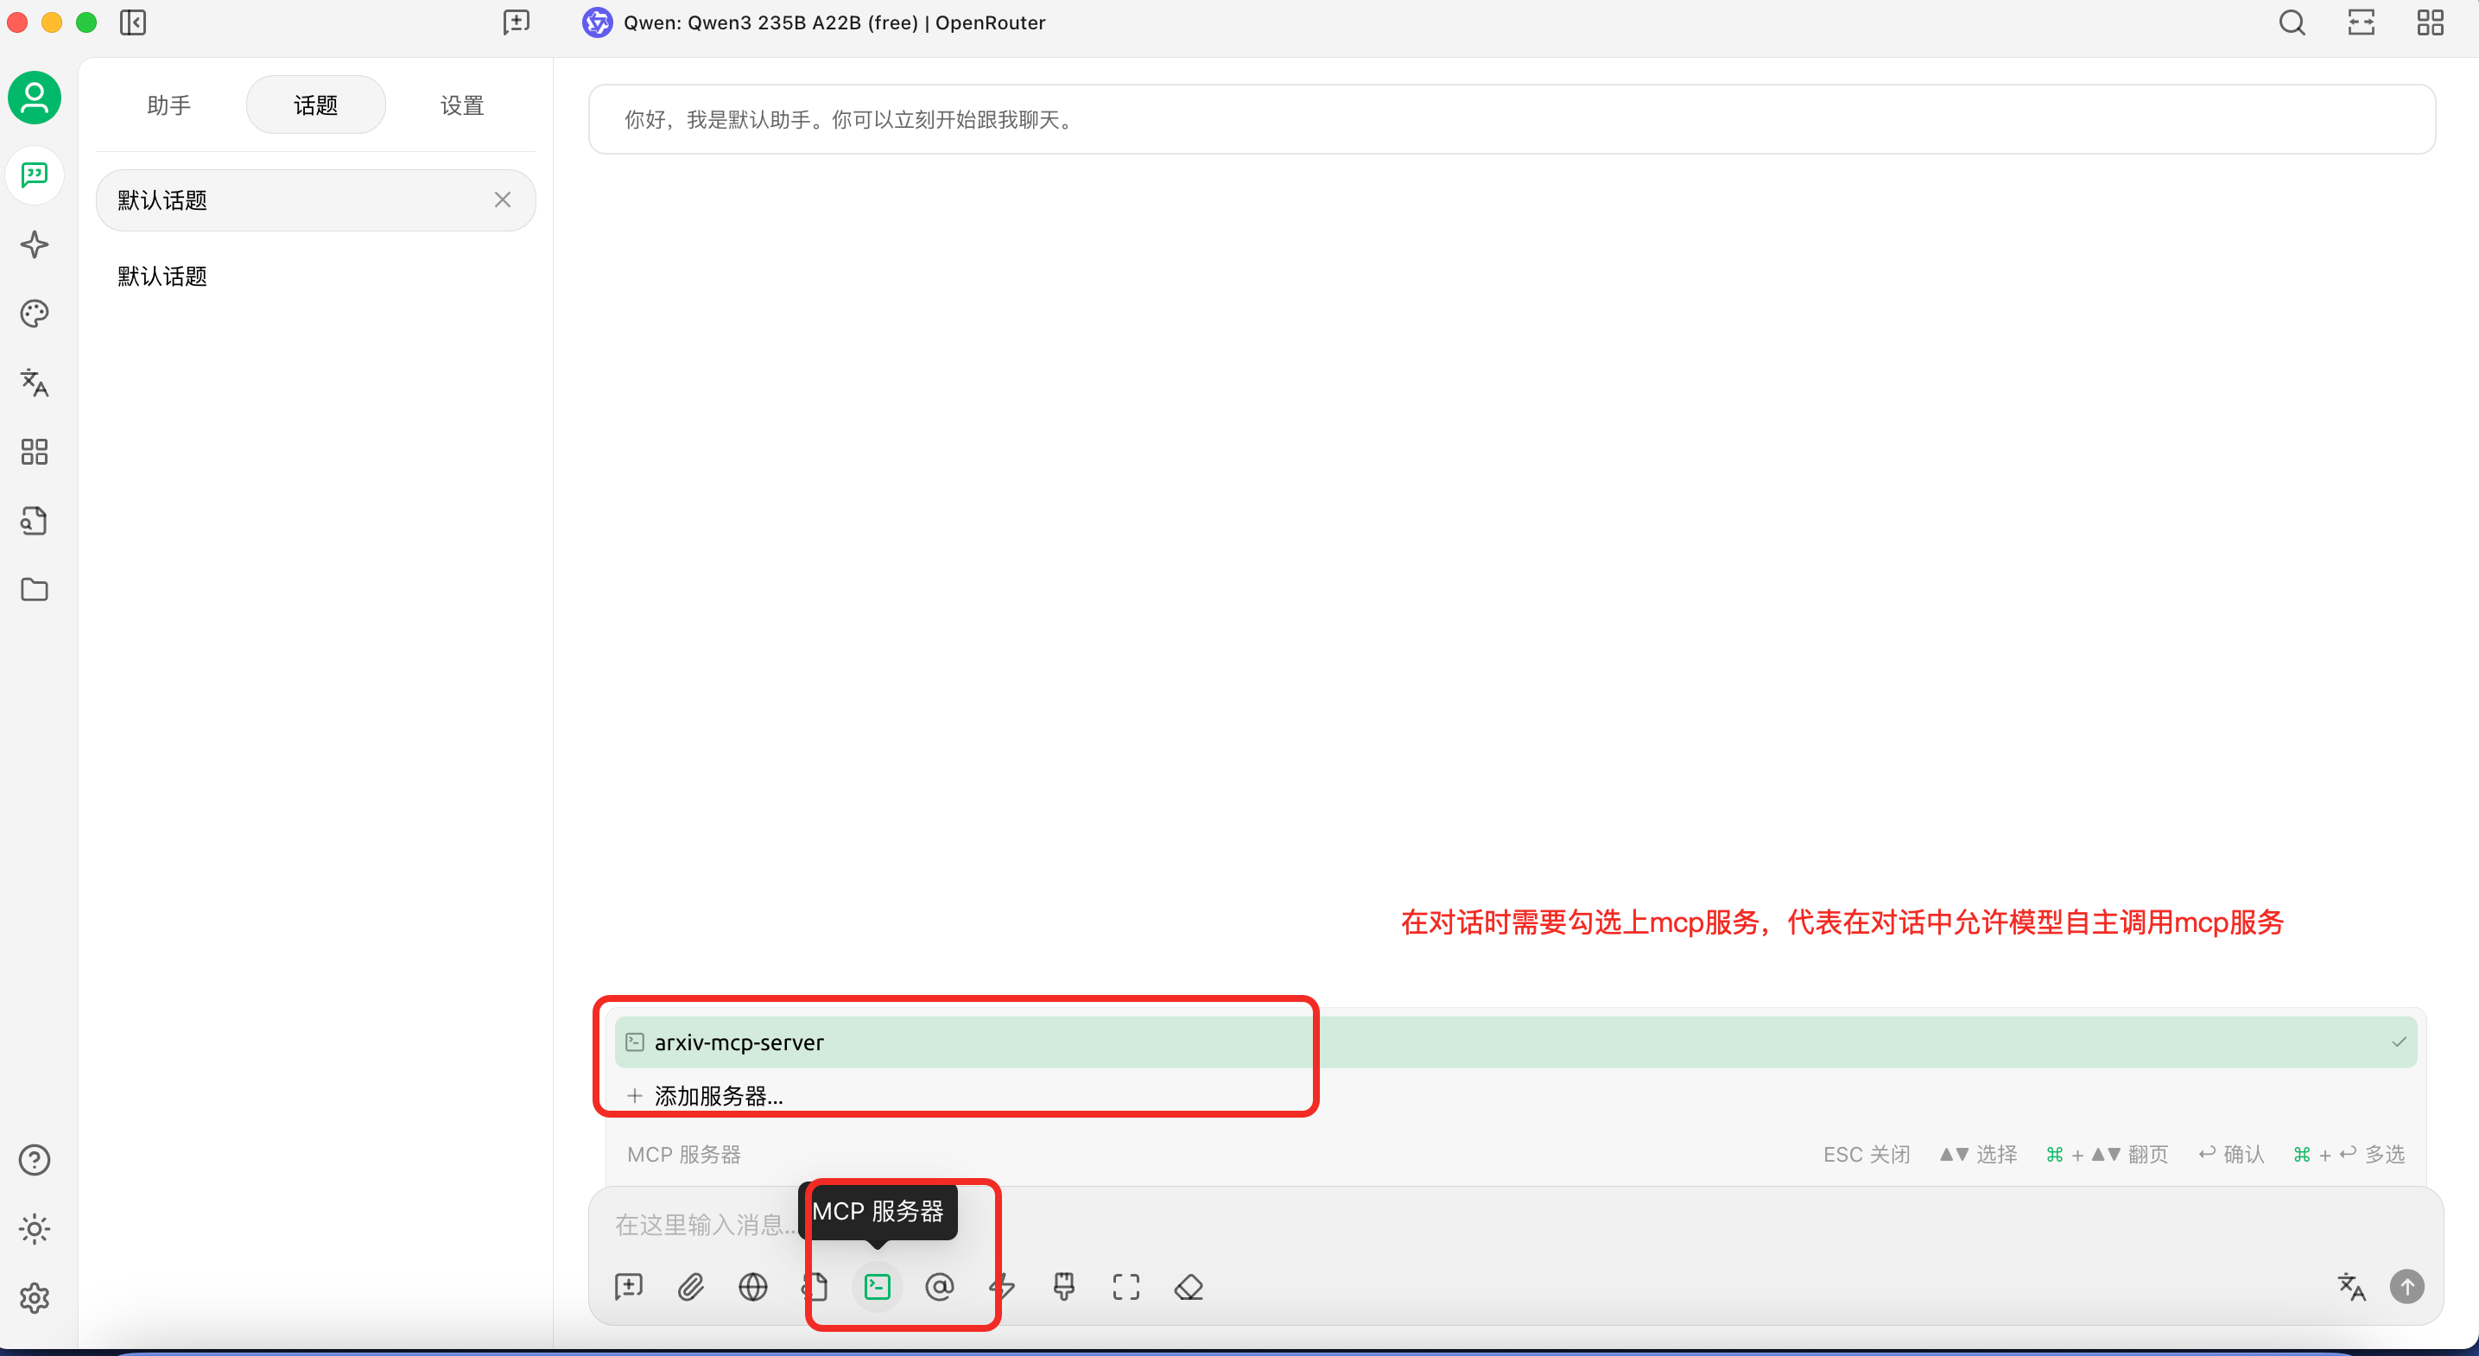Click the clear context brush icon
Image resolution: width=2479 pixels, height=1356 pixels.
[x=1063, y=1286]
